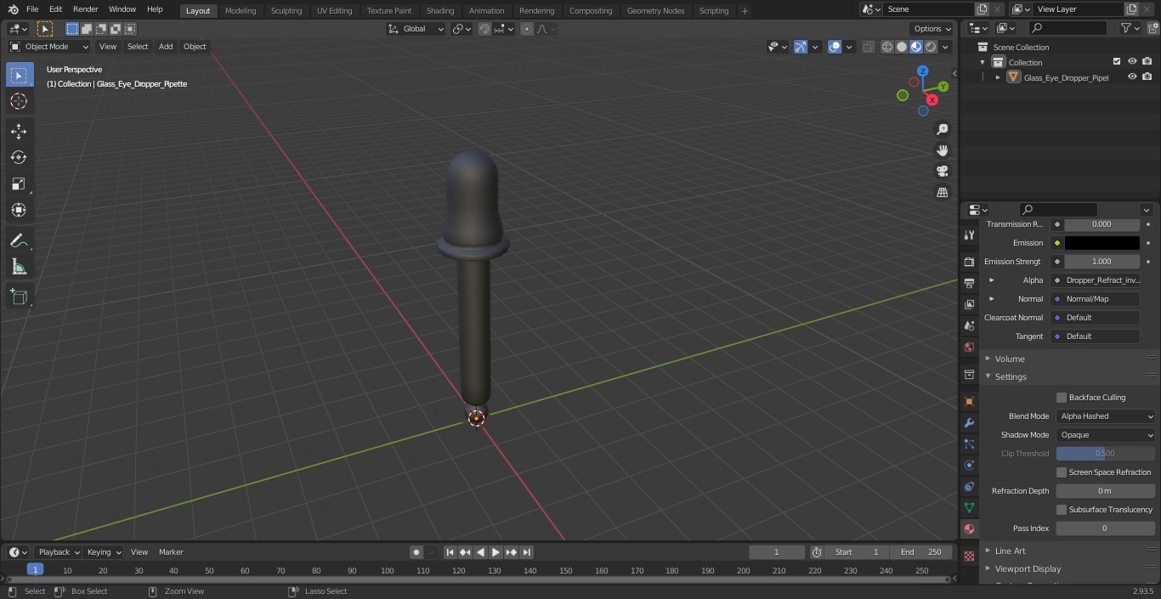This screenshot has width=1161, height=599.
Task: Hide the Collection in viewport via eye
Action: point(1132,62)
